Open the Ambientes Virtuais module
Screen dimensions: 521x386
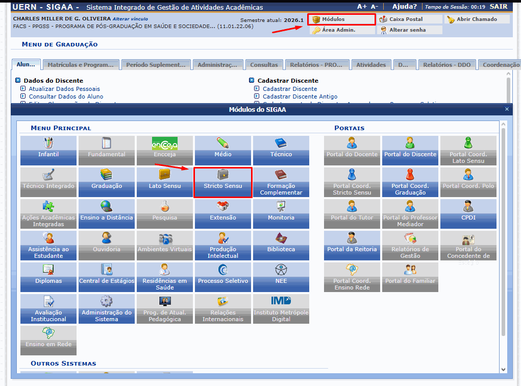coord(165,246)
